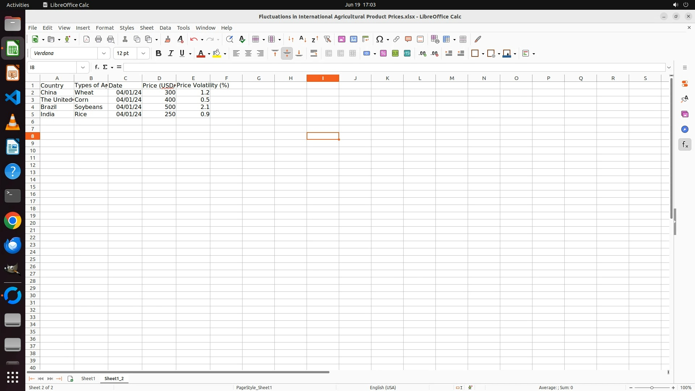Click cell D4 containing 500

point(159,107)
